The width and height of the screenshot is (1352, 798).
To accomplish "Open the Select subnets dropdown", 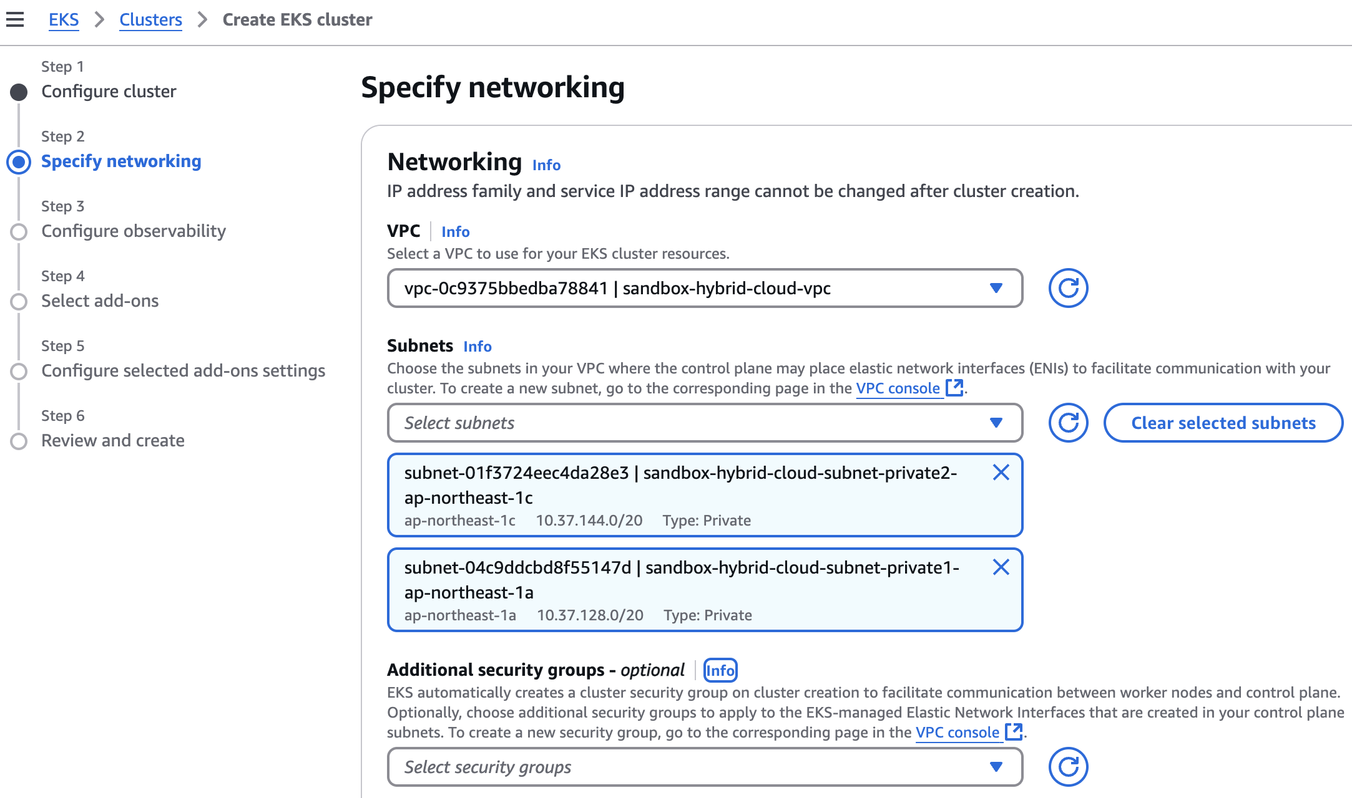I will click(x=704, y=423).
